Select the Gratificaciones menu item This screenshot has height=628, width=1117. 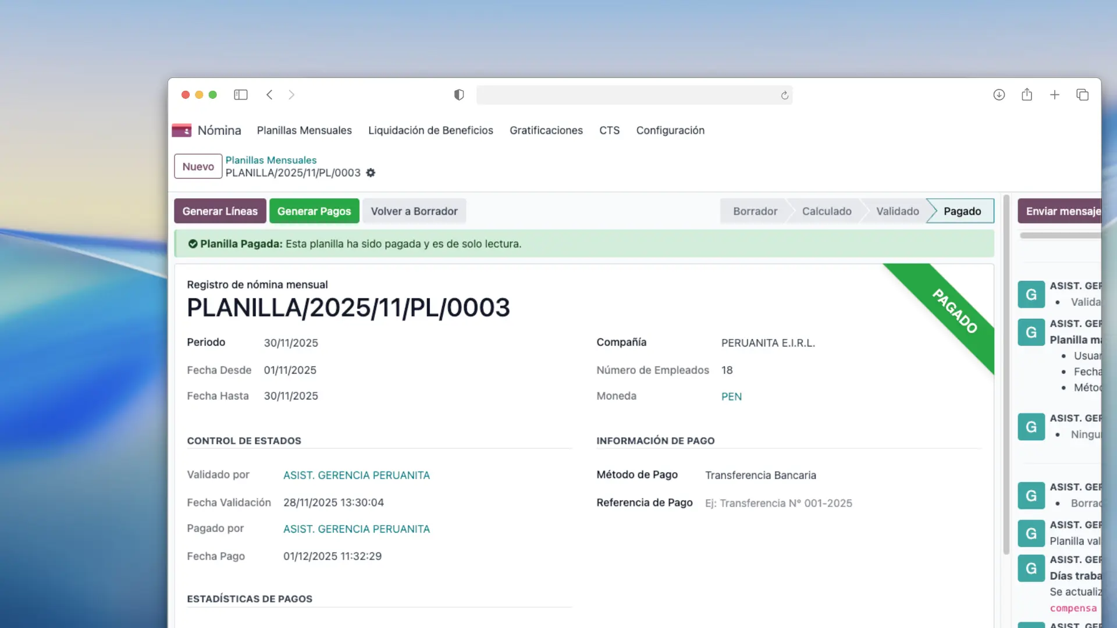click(x=546, y=130)
